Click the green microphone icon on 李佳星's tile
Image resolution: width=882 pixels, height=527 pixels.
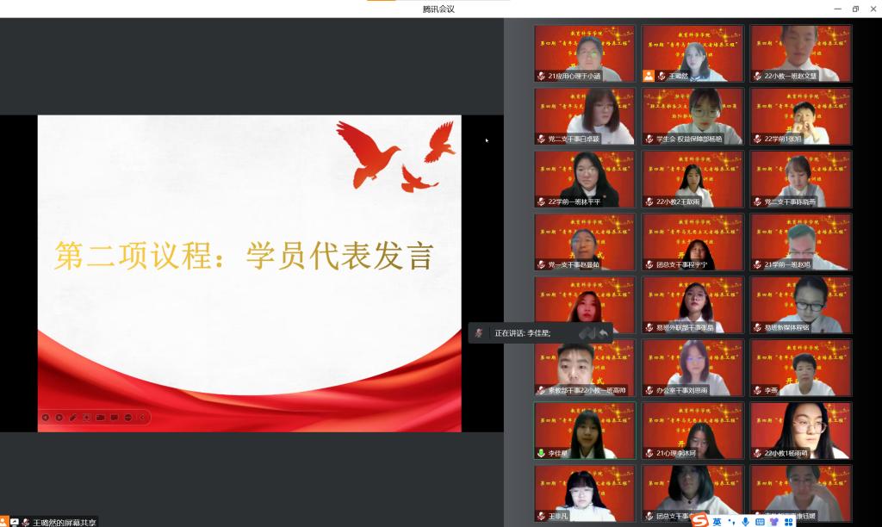pyautogui.click(x=541, y=453)
